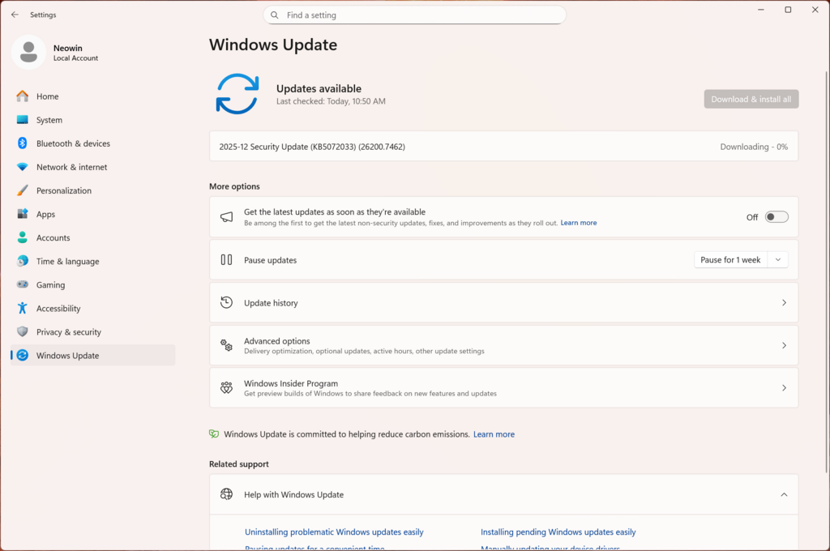
Task: Select Personalization in sidebar
Action: (x=93, y=190)
